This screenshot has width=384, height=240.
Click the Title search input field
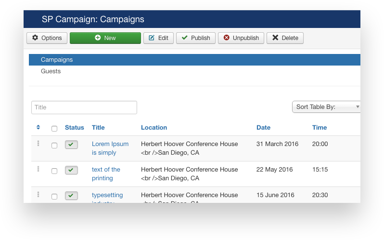pos(84,107)
